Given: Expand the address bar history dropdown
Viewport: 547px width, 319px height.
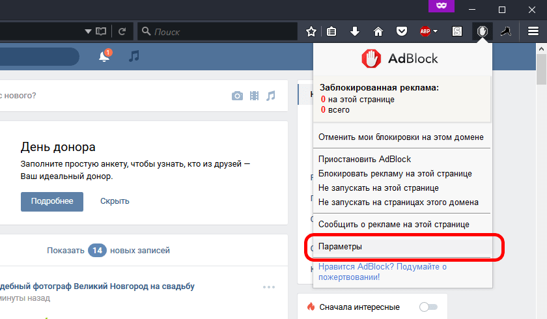Looking at the screenshot, I should 88,32.
